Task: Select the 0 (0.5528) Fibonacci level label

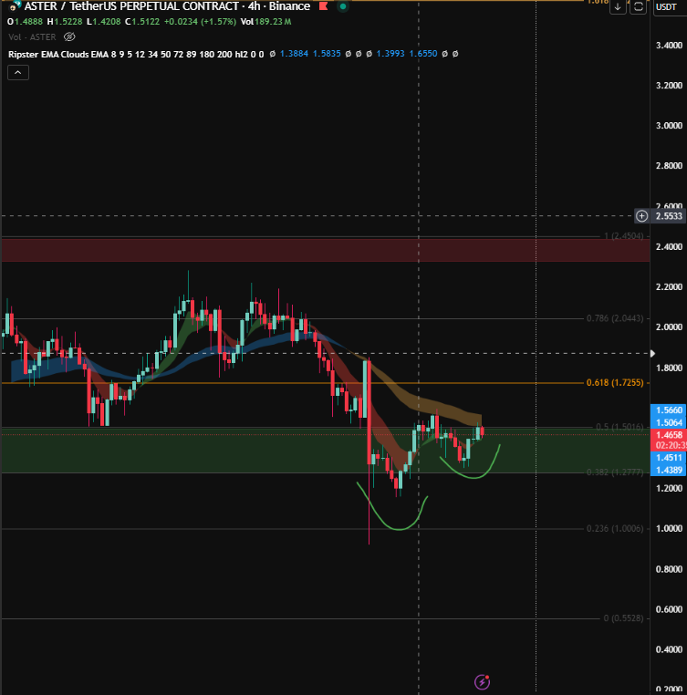Action: (x=623, y=617)
